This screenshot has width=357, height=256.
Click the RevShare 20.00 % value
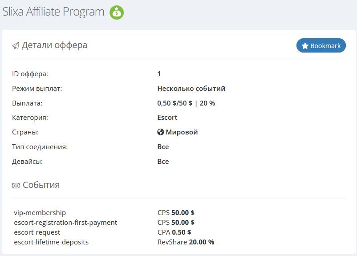pos(186,242)
